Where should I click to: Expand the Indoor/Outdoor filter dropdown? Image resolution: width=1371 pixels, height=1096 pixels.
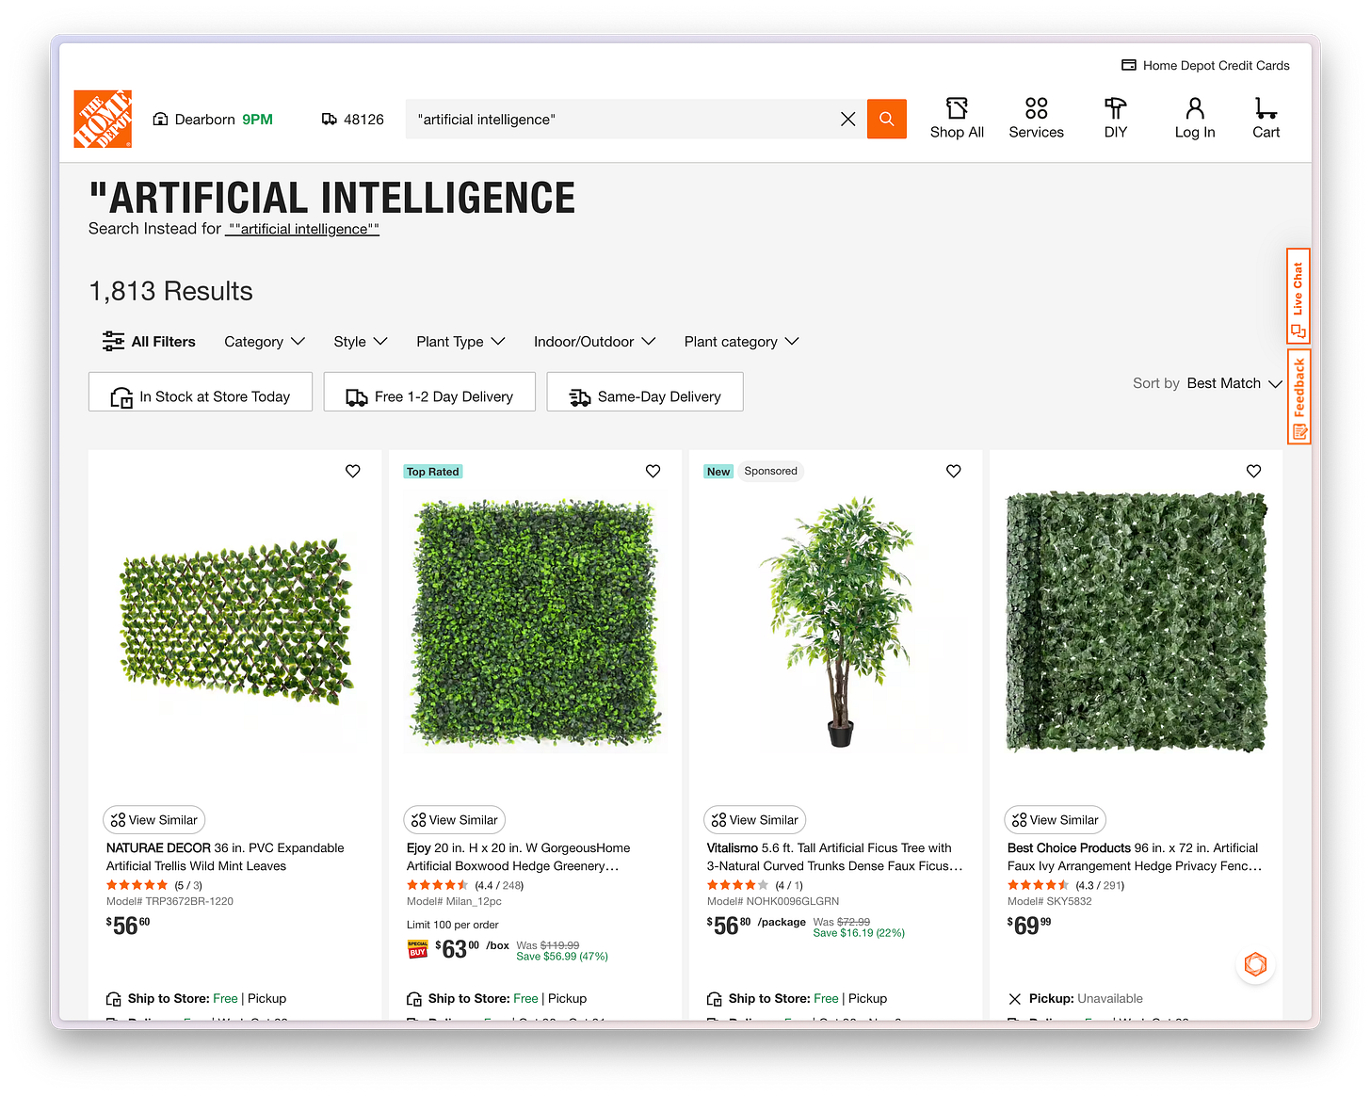594,342
